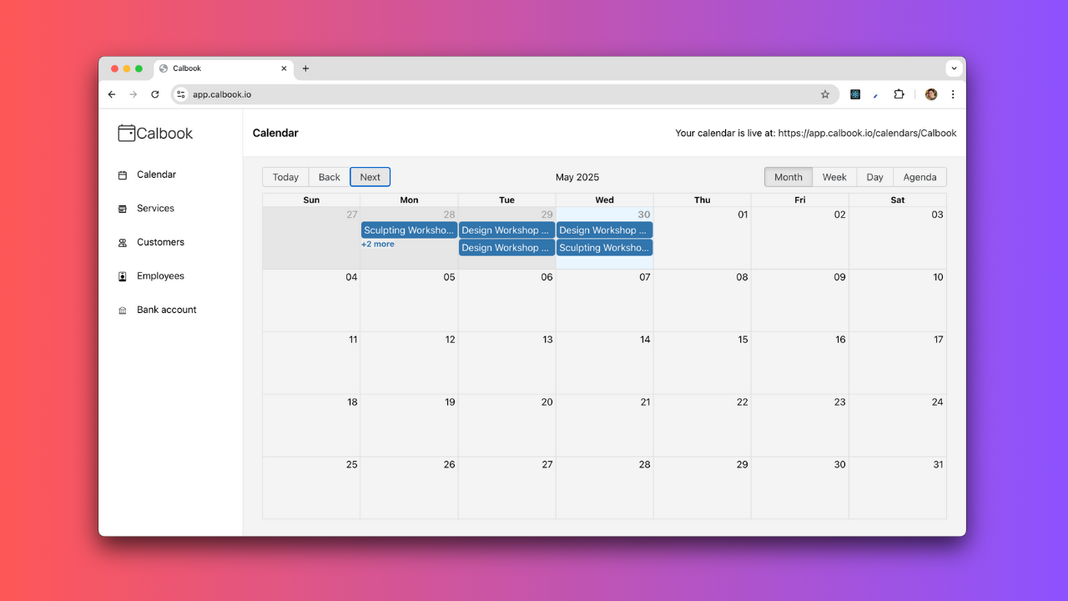Advance to Next month
Screen dimensions: 1068x601
(370, 177)
